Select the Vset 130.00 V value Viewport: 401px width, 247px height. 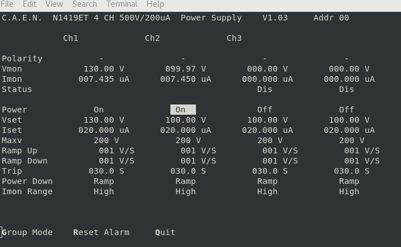tap(104, 120)
